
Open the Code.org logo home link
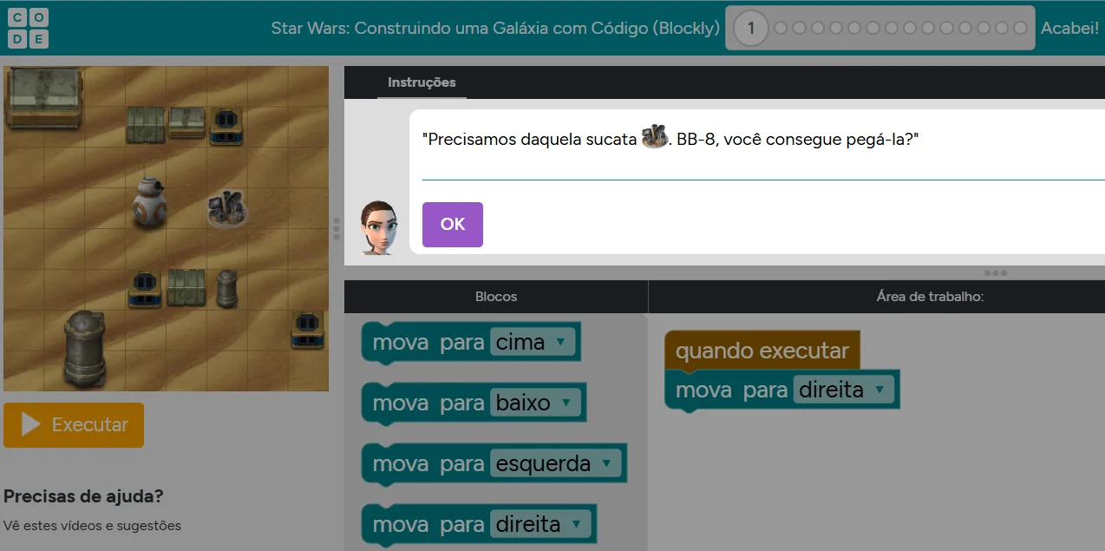[29, 28]
